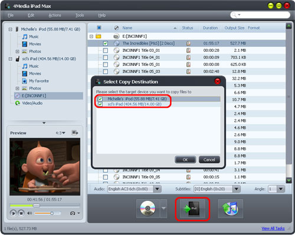The width and height of the screenshot is (295, 235).
Task: Click the Stop button in preview
Action: [21, 213]
